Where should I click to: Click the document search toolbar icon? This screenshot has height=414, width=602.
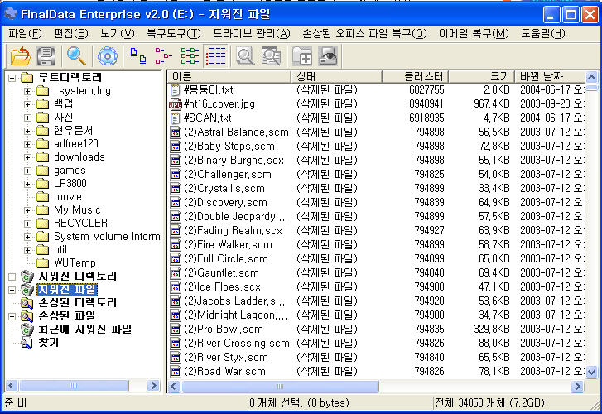pyautogui.click(x=271, y=56)
